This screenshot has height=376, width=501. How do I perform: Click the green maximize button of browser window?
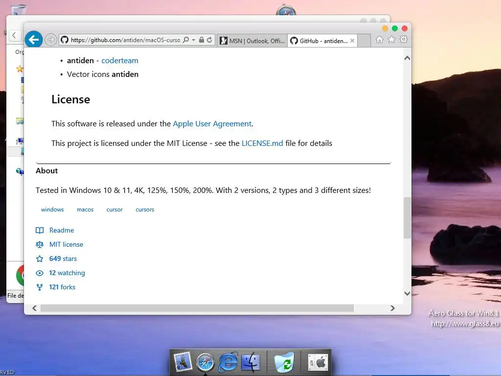[x=395, y=28]
